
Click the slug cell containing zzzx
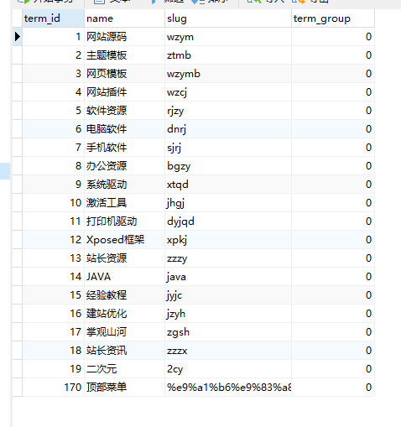(x=228, y=351)
